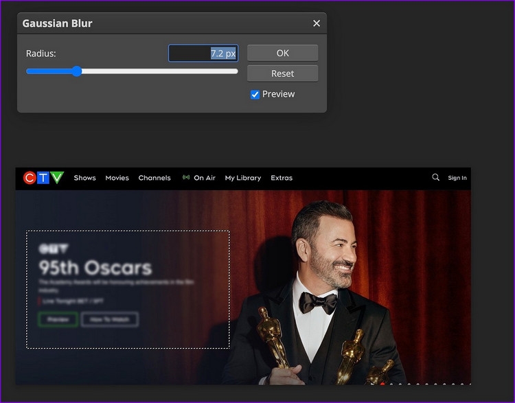Click the green On Air broadcast icon
Image resolution: width=515 pixels, height=403 pixels.
coord(186,177)
